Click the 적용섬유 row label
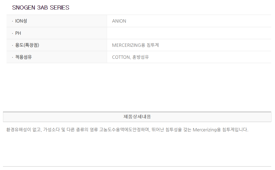275x170 pixels. pyautogui.click(x=23, y=57)
